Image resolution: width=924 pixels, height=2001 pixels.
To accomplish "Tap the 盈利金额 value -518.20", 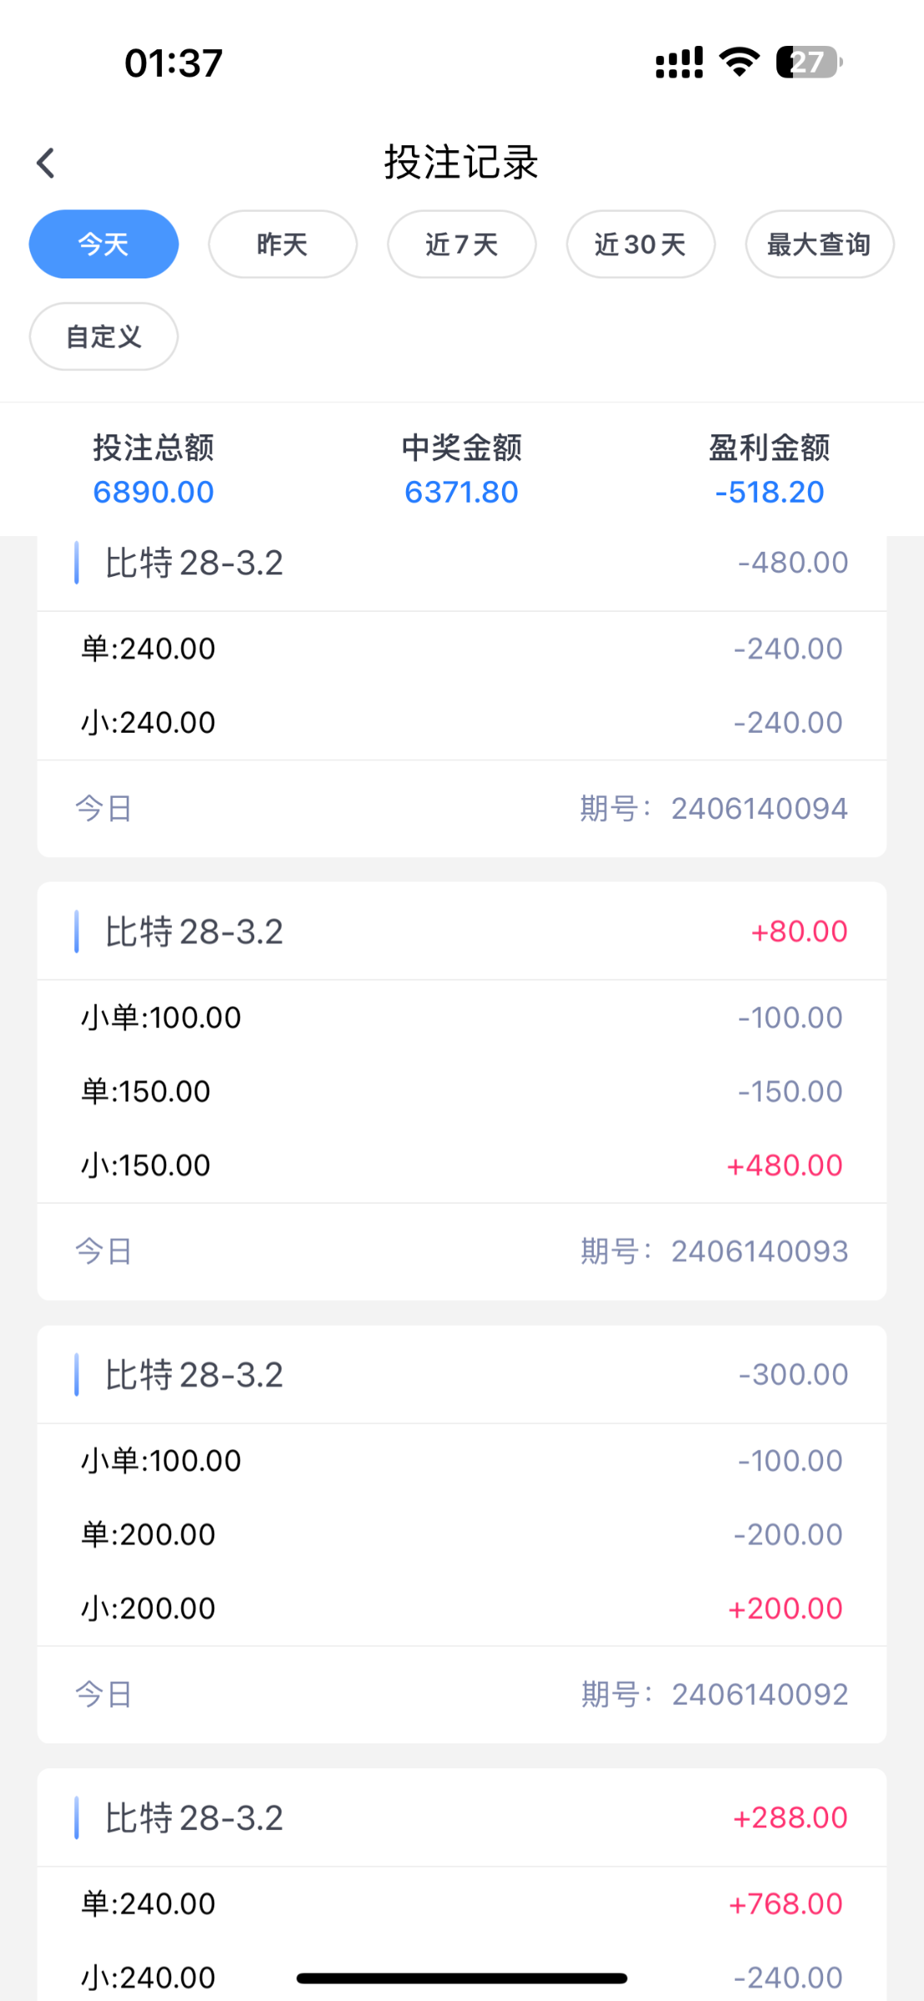I will pos(769,492).
